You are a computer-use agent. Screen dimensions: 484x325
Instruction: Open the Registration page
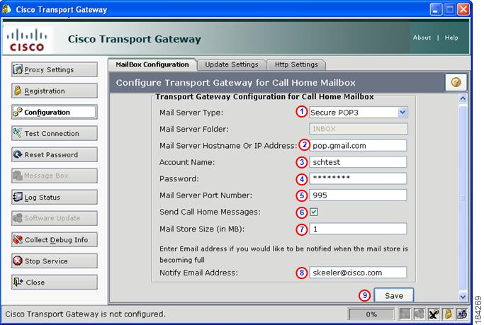55,91
